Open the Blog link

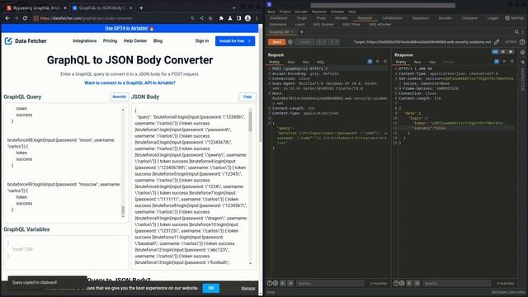click(158, 40)
